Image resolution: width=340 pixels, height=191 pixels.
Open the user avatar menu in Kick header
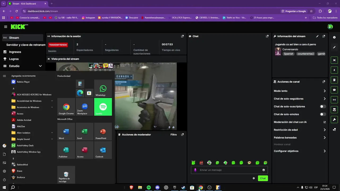[330, 27]
